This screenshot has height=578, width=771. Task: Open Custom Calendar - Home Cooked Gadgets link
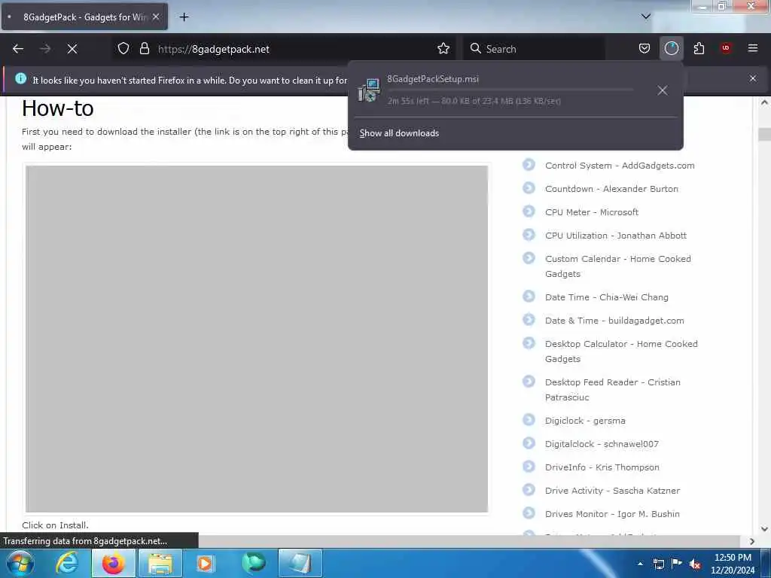[618, 266]
